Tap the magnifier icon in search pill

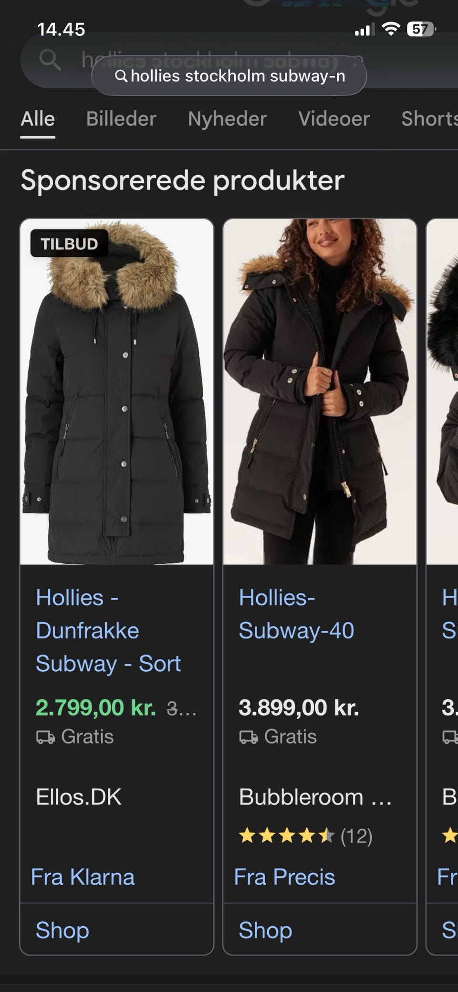(x=122, y=76)
